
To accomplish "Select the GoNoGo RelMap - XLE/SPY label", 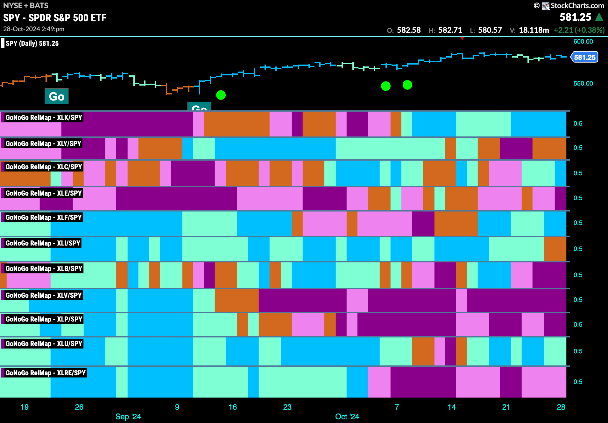I will pyautogui.click(x=44, y=193).
